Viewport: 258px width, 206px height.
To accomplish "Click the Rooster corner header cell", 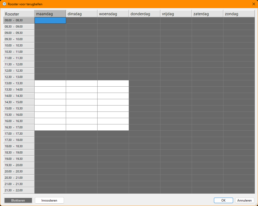I will [x=19, y=14].
